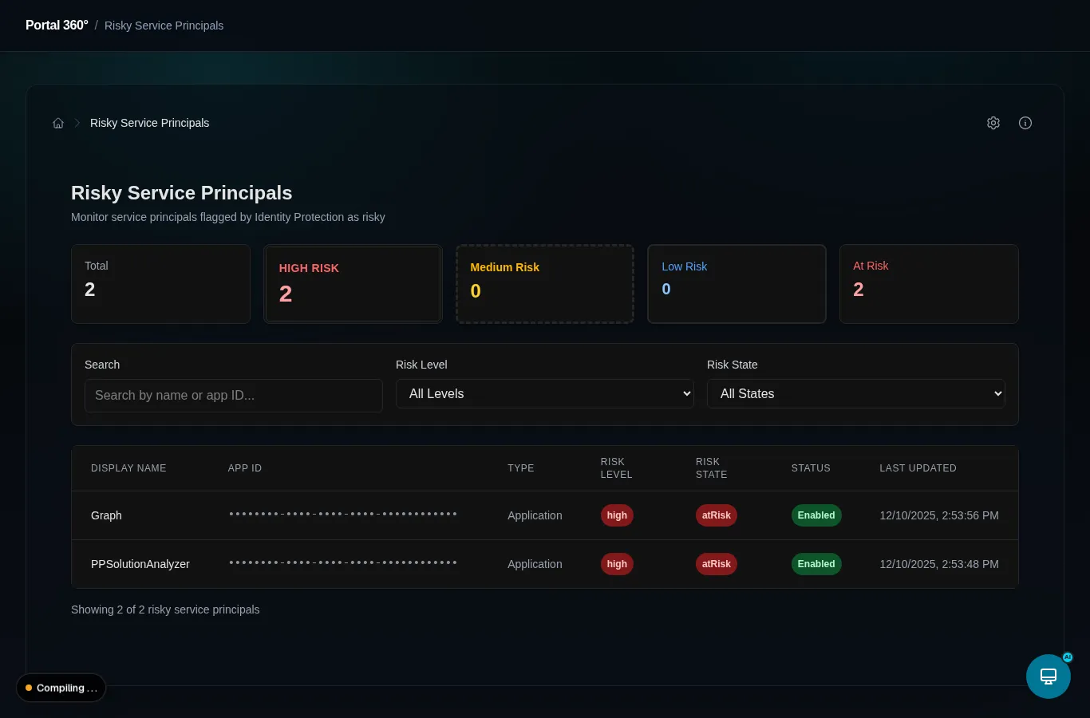This screenshot has height=718, width=1090.
Task: Click the APP ID column header
Action: coord(245,468)
